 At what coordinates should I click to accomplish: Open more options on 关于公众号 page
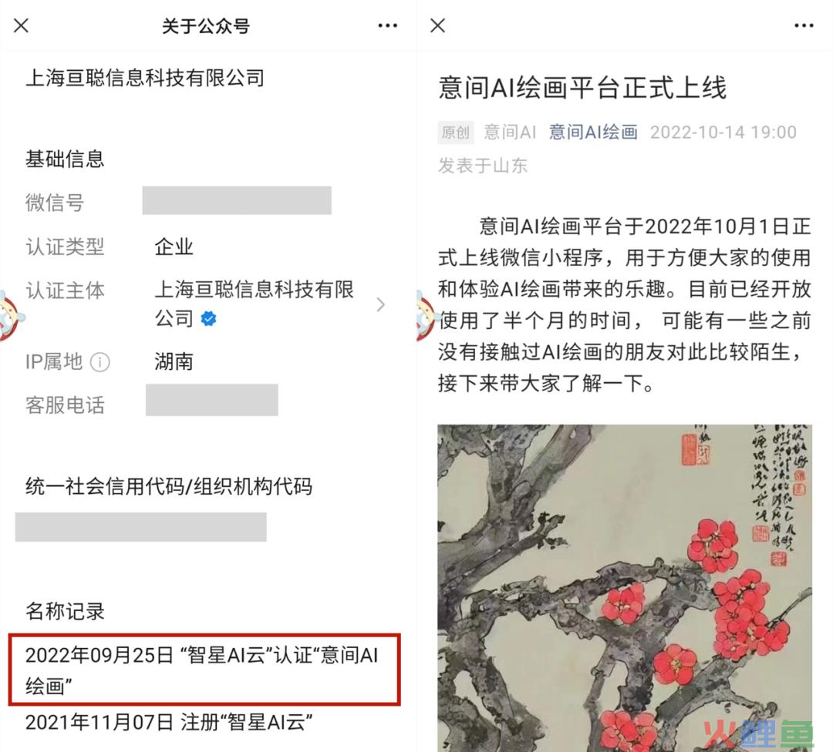pyautogui.click(x=387, y=25)
